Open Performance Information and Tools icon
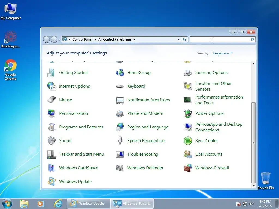The width and height of the screenshot is (279, 209). point(187,100)
